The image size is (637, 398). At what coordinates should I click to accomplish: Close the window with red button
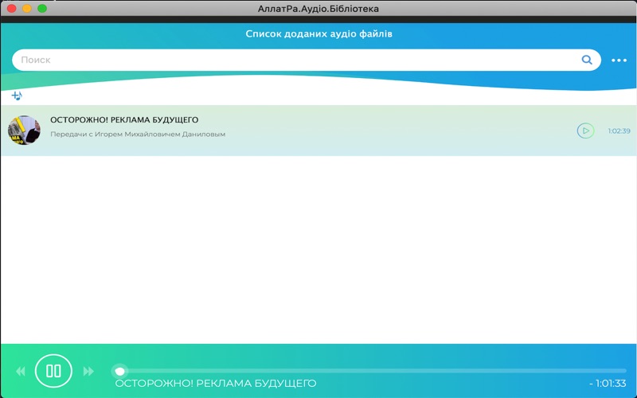(x=11, y=9)
